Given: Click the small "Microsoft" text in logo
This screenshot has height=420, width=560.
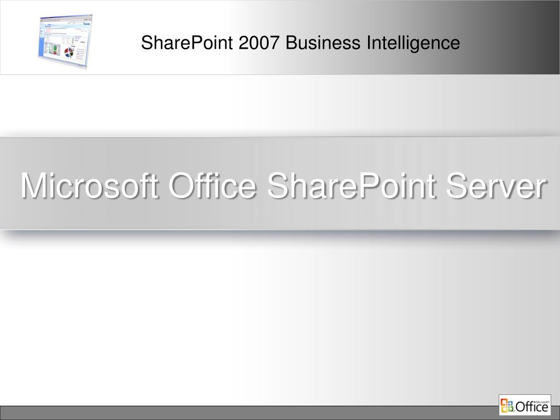Looking at the screenshot, I should tap(543, 402).
